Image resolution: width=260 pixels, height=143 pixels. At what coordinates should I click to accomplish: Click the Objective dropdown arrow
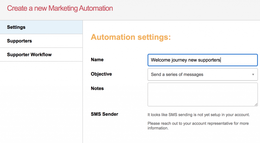click(x=253, y=75)
